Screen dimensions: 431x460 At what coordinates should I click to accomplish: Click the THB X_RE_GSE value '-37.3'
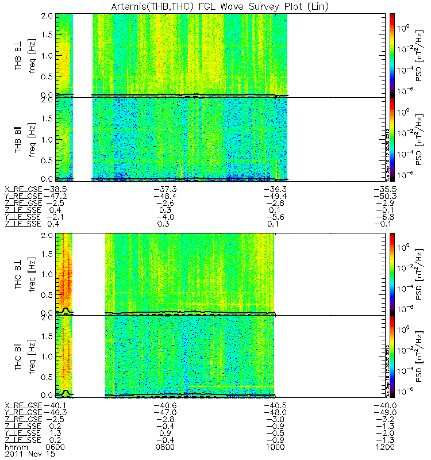(166, 189)
